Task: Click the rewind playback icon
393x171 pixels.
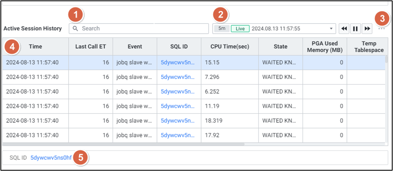Action: click(x=344, y=29)
